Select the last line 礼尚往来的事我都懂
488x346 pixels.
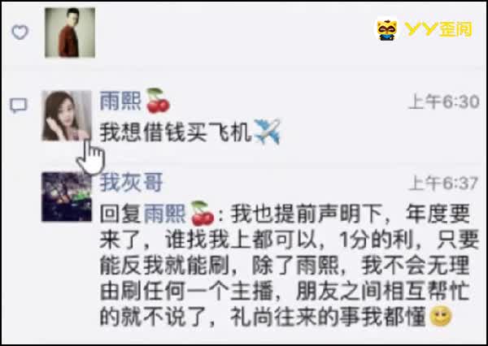tap(328, 316)
